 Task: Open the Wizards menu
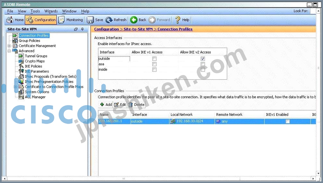[x=51, y=11]
